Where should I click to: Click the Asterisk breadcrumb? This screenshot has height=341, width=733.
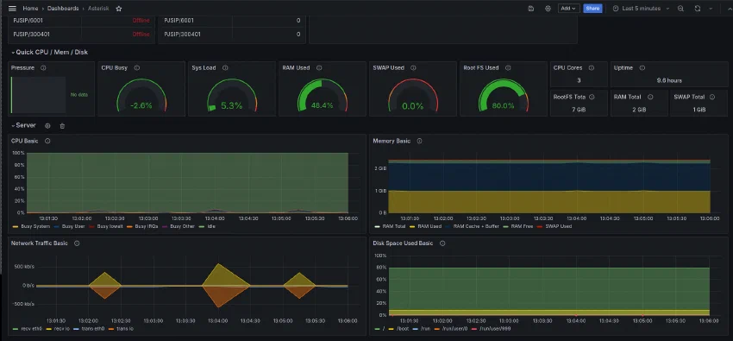[x=98, y=9]
